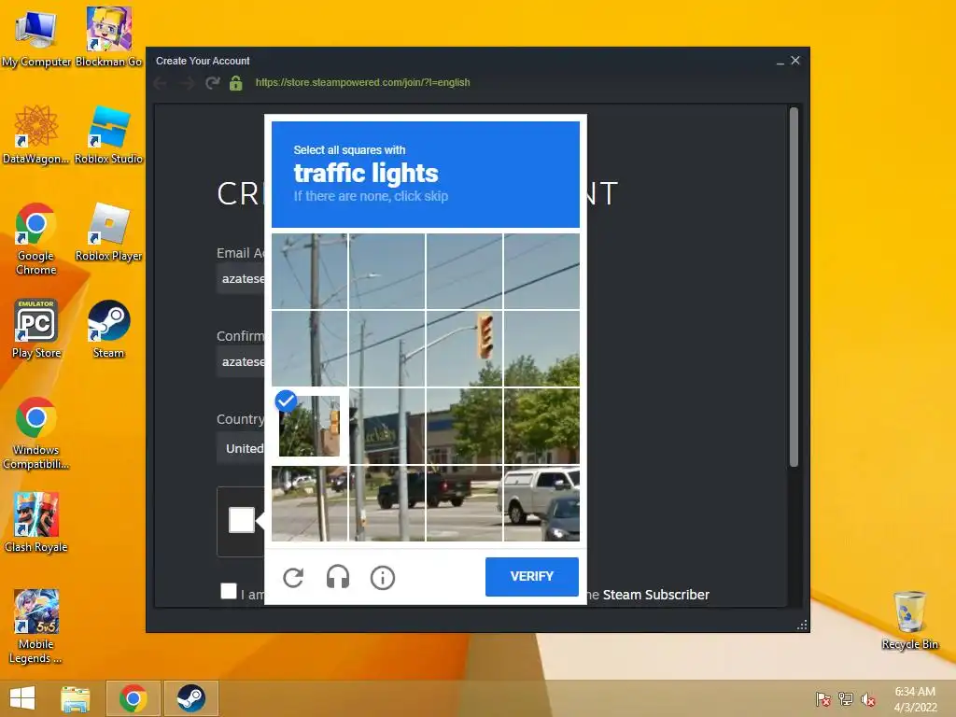Get an audio captcha challenge
The width and height of the screenshot is (956, 717).
coord(338,577)
